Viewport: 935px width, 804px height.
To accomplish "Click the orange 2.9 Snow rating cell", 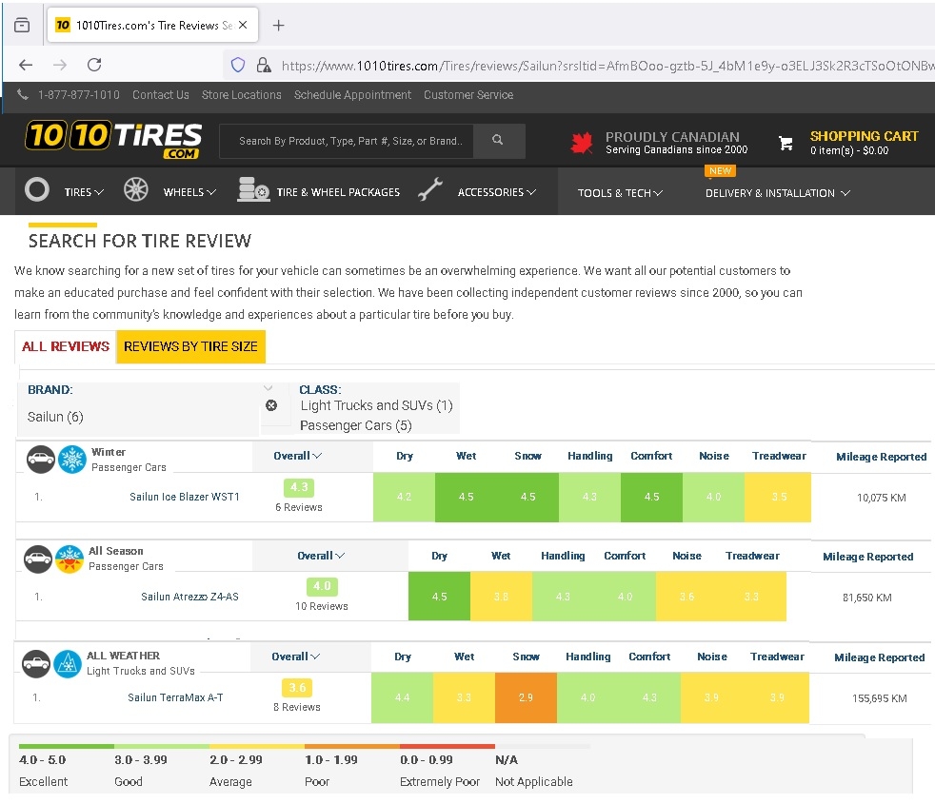I will [x=526, y=698].
